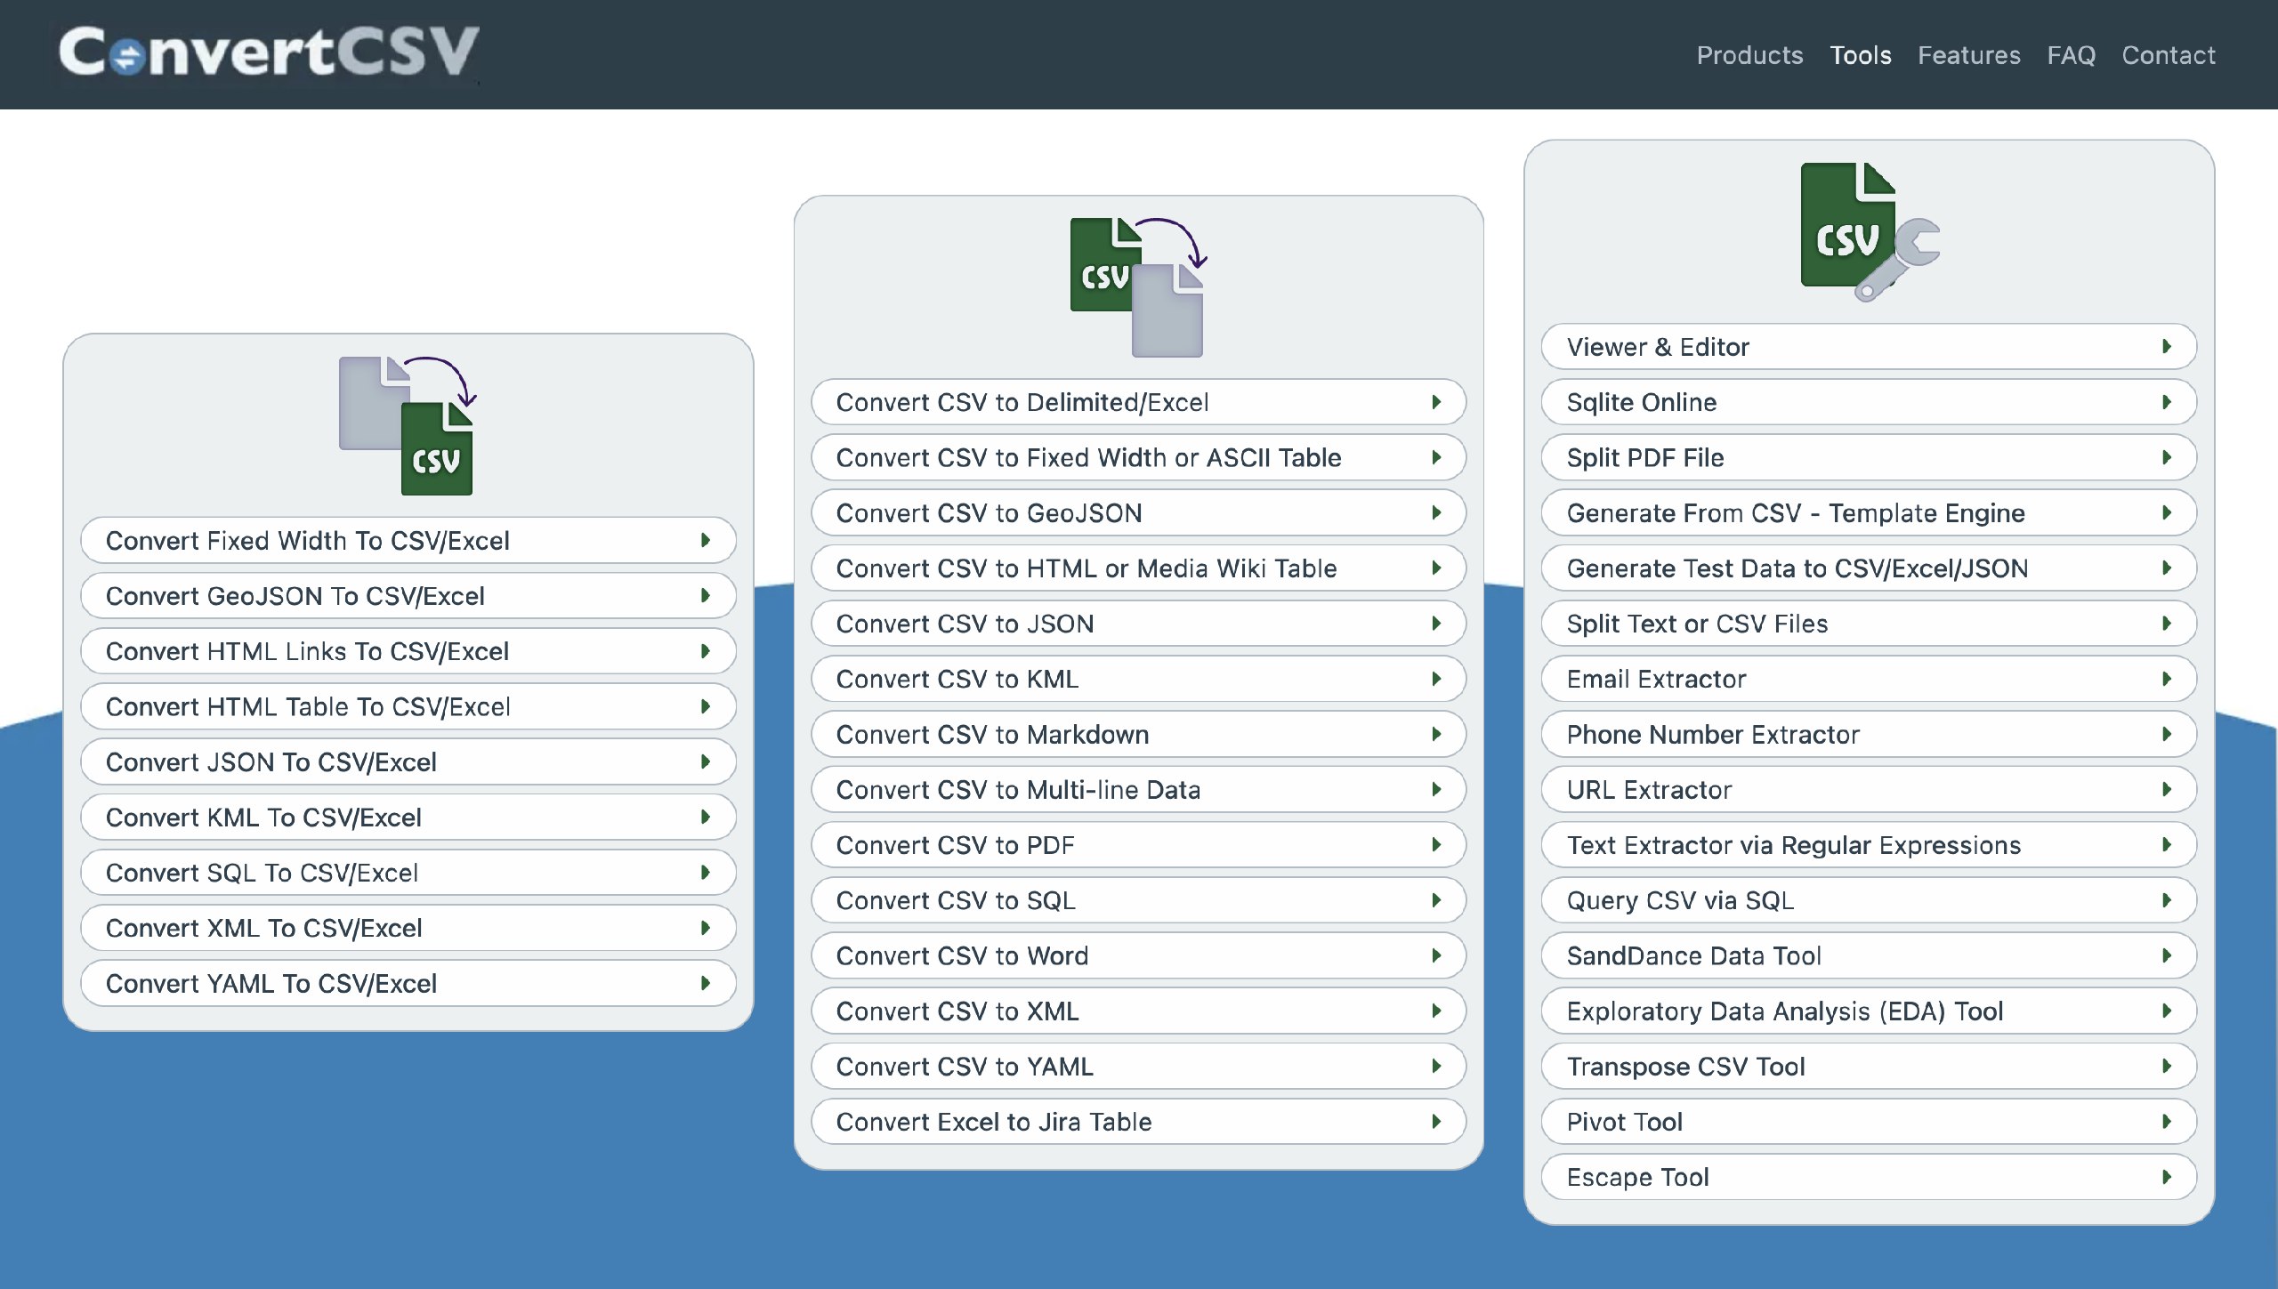Open Viewer & Editor tool
The height and width of the screenshot is (1289, 2278).
1657,347
